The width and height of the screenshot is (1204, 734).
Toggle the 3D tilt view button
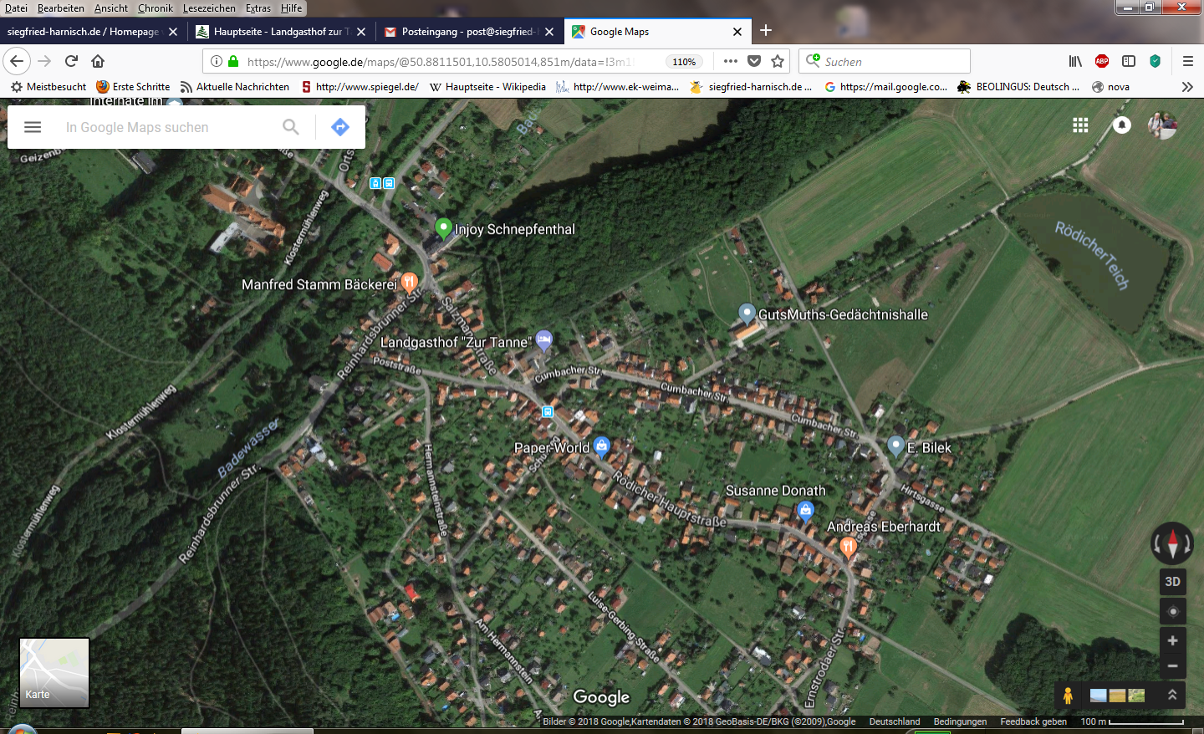click(x=1173, y=581)
